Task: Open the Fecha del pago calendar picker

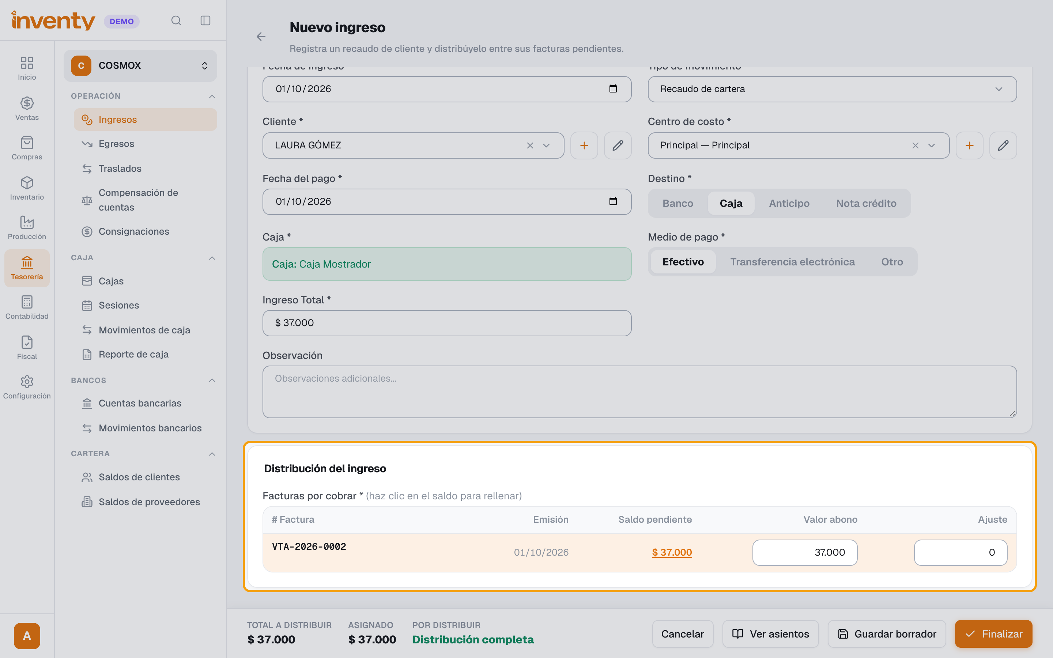Action: (x=613, y=201)
